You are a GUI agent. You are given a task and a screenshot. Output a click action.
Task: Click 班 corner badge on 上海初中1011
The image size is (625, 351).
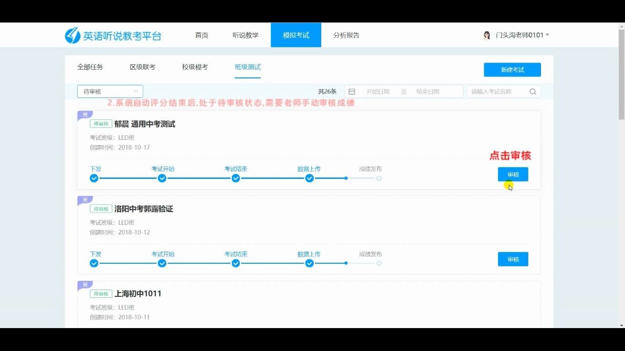click(x=85, y=285)
